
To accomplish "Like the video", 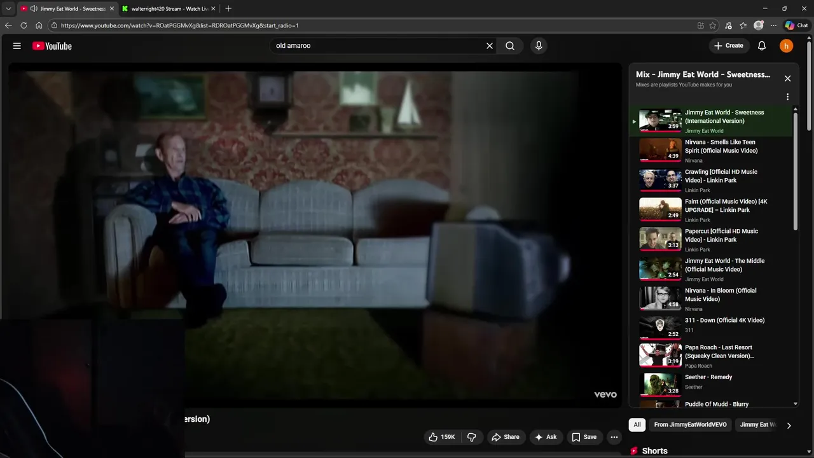I will tap(442, 437).
